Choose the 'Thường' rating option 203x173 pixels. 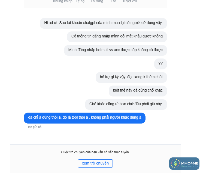pos(97,1)
